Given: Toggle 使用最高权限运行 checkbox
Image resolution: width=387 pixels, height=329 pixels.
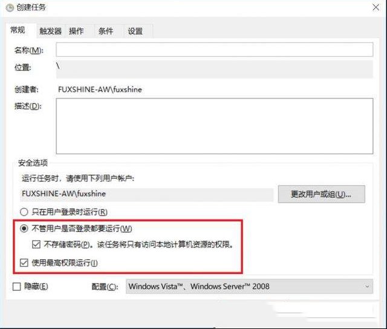Looking at the screenshot, I should (x=24, y=262).
